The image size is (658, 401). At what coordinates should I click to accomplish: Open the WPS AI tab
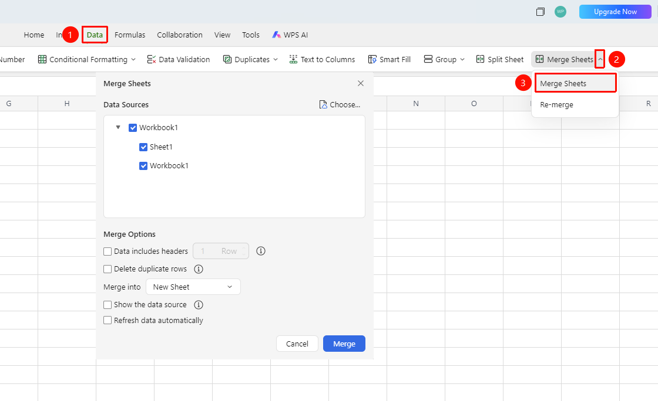click(x=290, y=35)
